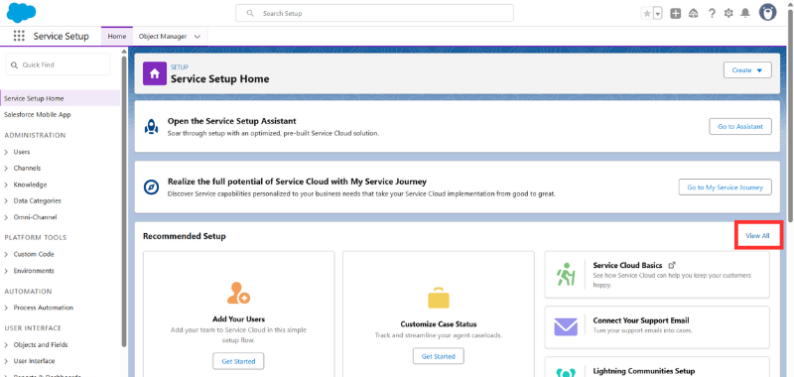Image resolution: width=794 pixels, height=377 pixels.
Task: Click the external link icon beside Service Cloud Basics
Action: [x=672, y=265]
